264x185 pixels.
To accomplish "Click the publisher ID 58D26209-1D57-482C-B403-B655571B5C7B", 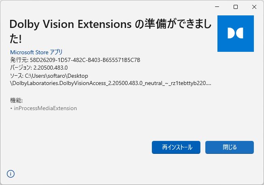I will [85, 60].
